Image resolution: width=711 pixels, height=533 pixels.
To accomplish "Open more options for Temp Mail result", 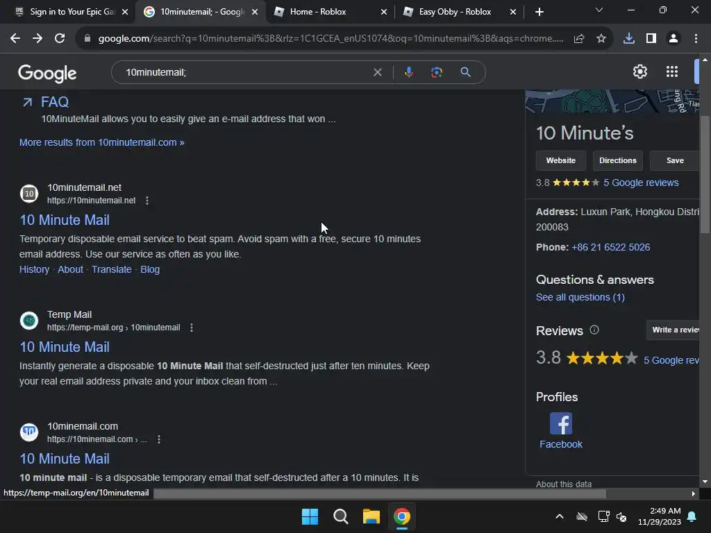I will point(192,328).
